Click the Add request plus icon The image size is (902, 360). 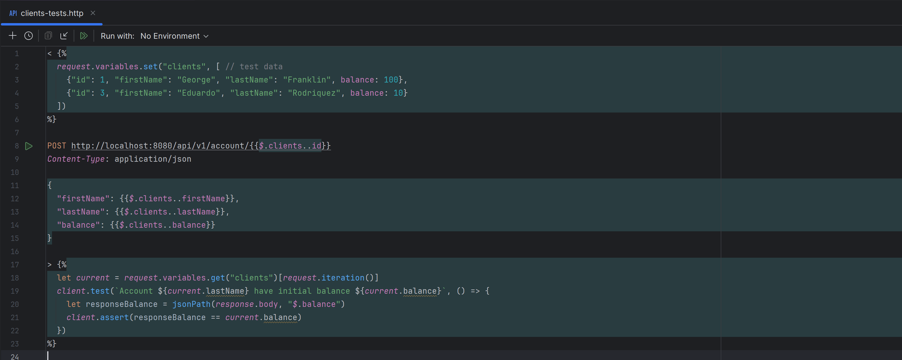click(x=13, y=36)
